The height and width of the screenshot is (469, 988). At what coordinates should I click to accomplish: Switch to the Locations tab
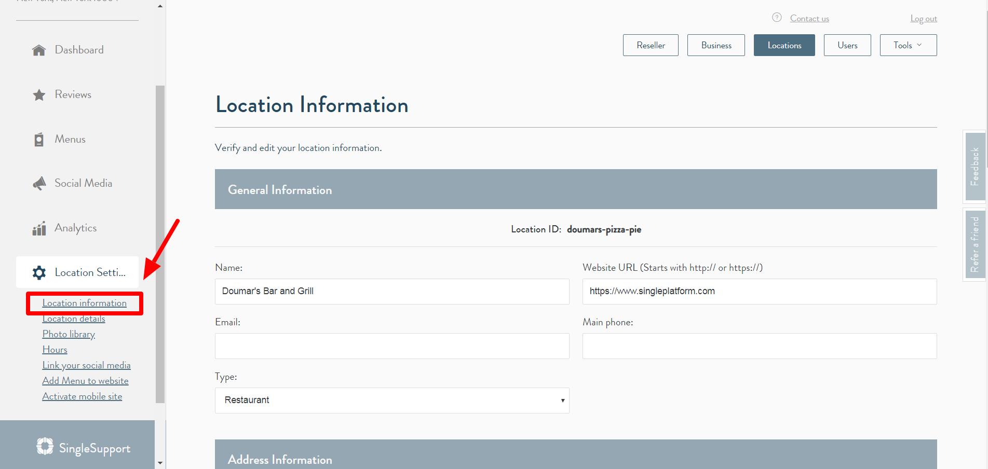[784, 45]
